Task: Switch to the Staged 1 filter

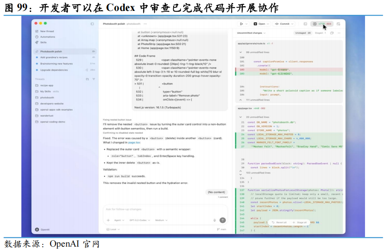Action: pyautogui.click(x=320, y=33)
